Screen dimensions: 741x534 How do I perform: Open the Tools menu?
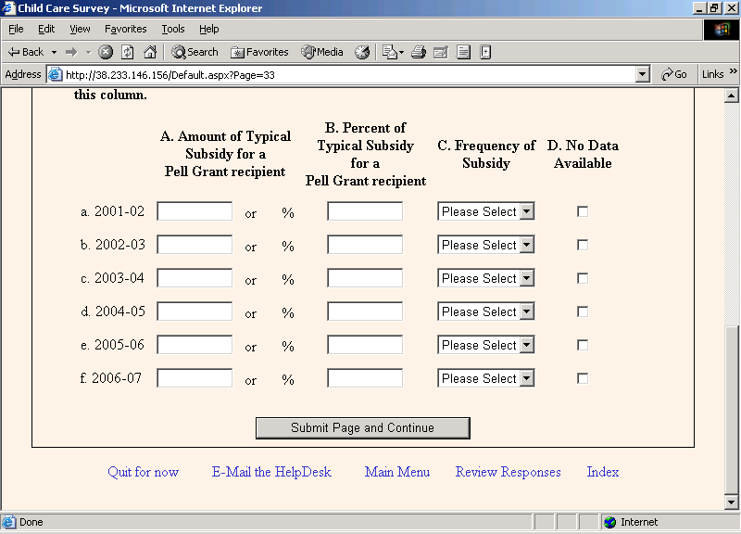click(173, 29)
